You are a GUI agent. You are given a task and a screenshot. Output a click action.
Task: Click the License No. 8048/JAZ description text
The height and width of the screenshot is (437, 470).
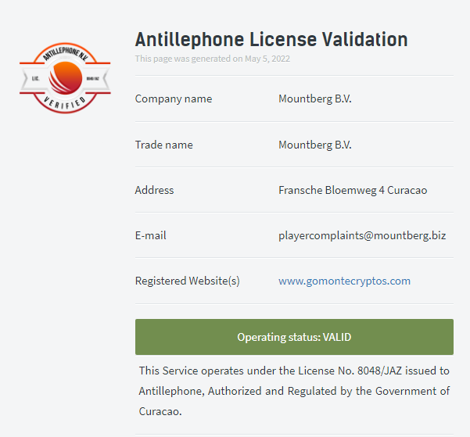(x=294, y=391)
